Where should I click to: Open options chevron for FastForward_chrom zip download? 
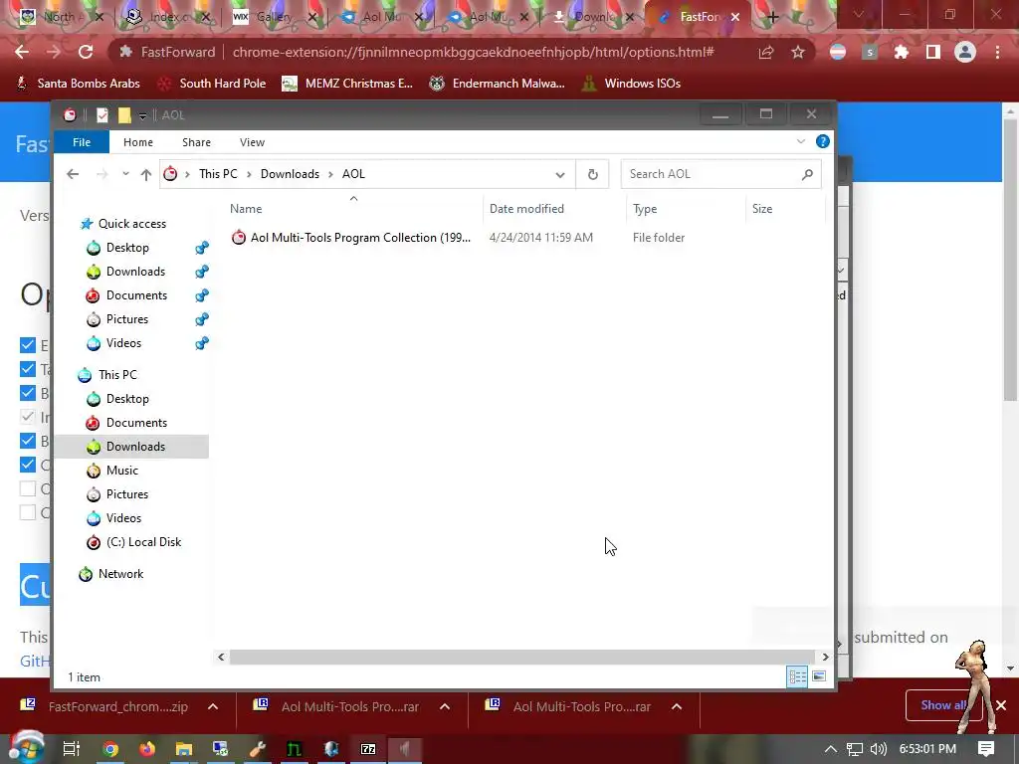[213, 707]
